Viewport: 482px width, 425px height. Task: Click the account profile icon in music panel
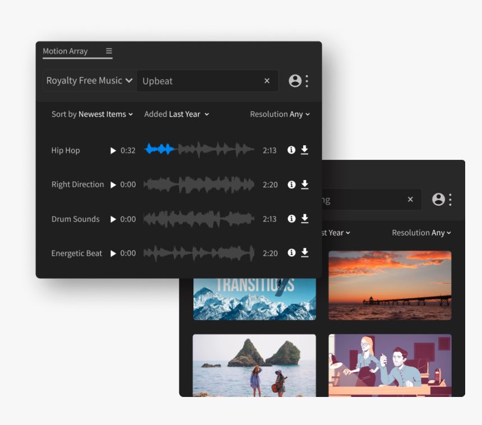(x=295, y=81)
